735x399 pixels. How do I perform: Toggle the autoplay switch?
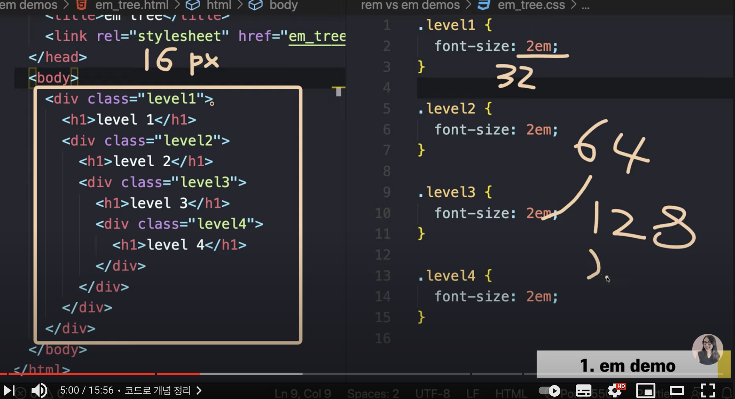coord(550,390)
